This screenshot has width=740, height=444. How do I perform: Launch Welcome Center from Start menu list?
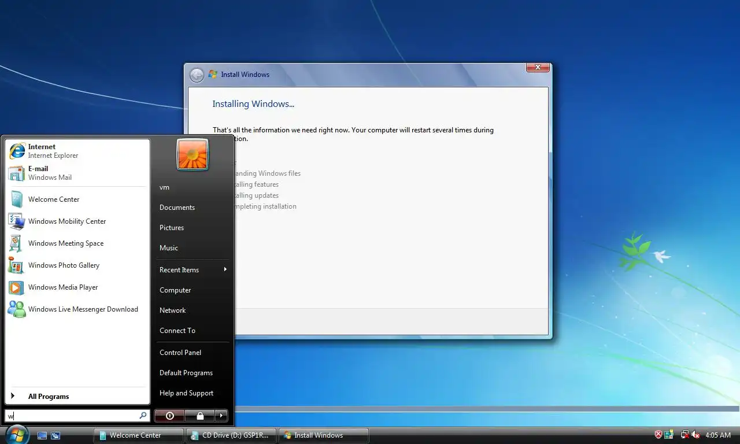pos(77,199)
